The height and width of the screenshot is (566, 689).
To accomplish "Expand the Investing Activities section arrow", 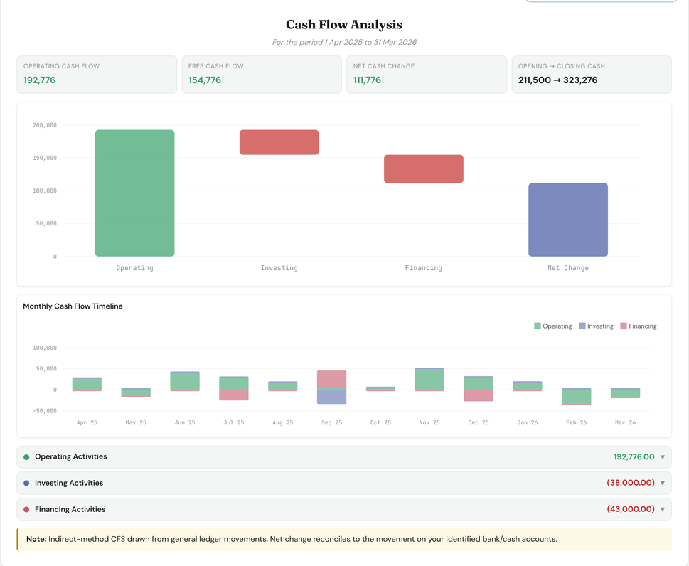I will click(x=663, y=483).
